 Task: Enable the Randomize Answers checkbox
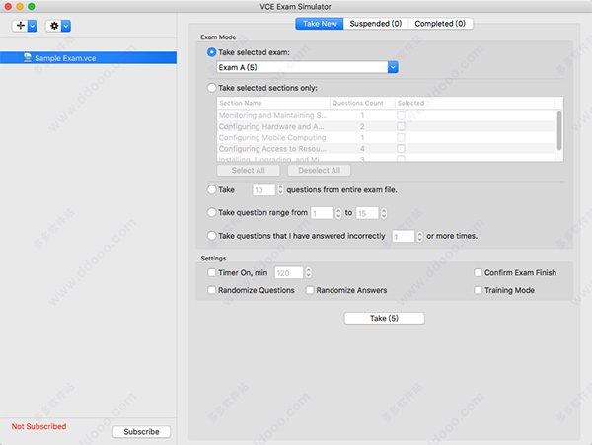[310, 290]
